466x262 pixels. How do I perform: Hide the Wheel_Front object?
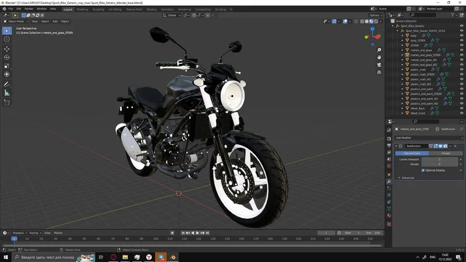(x=461, y=113)
